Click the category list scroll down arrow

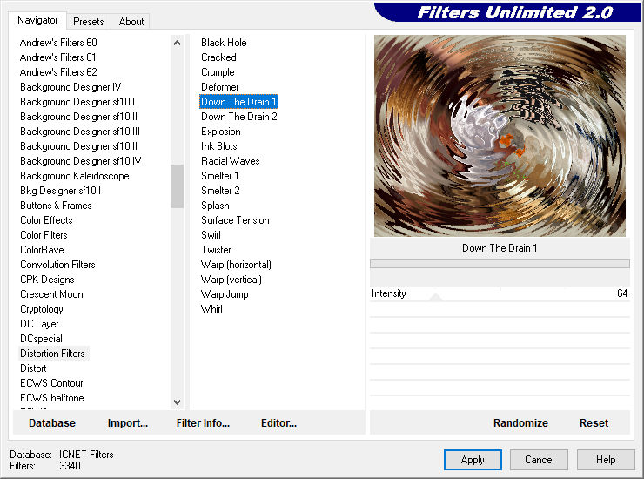click(177, 402)
